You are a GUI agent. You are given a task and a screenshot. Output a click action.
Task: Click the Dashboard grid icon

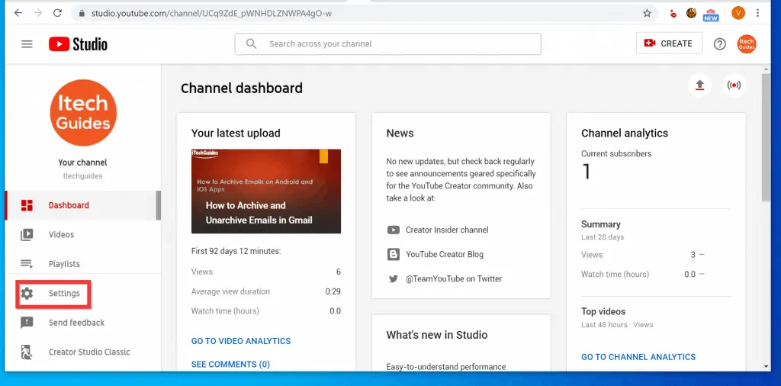click(27, 205)
